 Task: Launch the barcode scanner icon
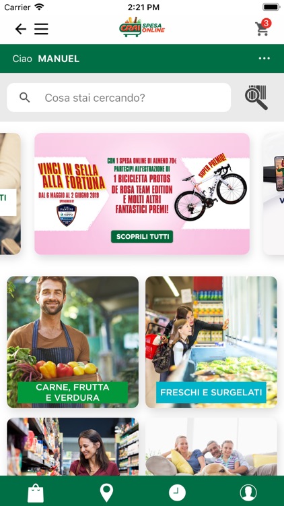(256, 97)
